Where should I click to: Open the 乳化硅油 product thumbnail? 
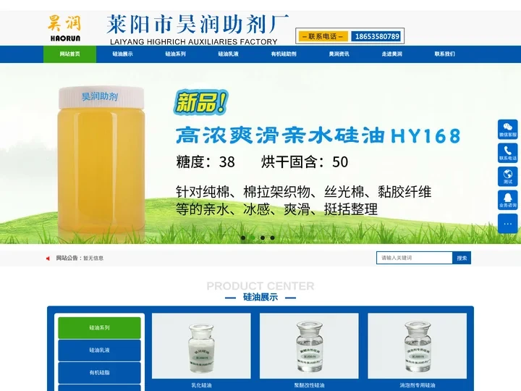point(201,346)
